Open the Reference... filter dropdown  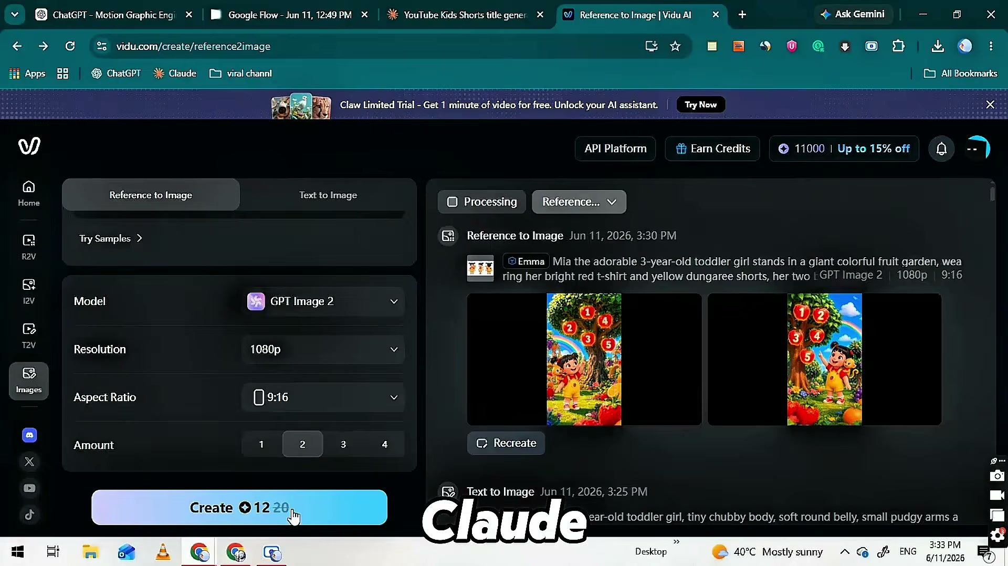(579, 202)
